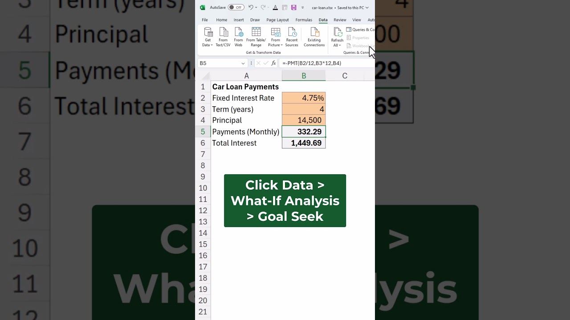Select column C header
Viewport: 570px width, 320px height.
[x=345, y=76]
